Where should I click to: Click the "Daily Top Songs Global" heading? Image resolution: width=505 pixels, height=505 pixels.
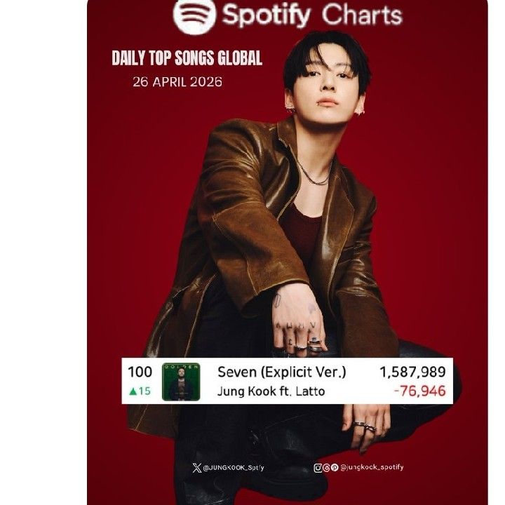click(187, 59)
